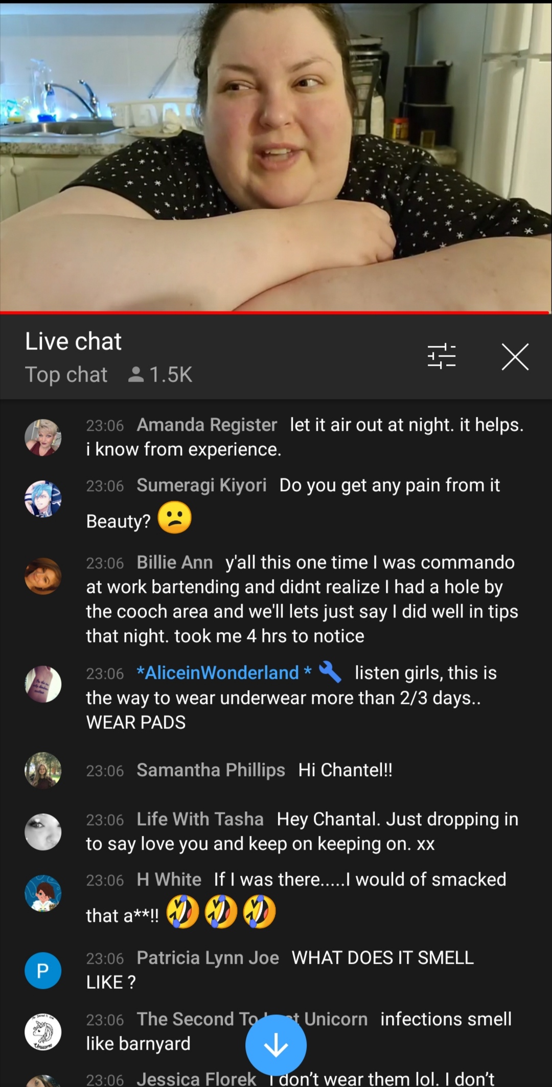Open Amanda Register's profile avatar
The height and width of the screenshot is (1087, 552).
point(43,437)
